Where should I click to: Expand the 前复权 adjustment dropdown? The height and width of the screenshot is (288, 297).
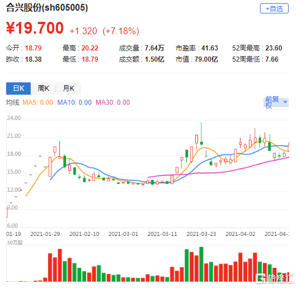tap(276, 103)
